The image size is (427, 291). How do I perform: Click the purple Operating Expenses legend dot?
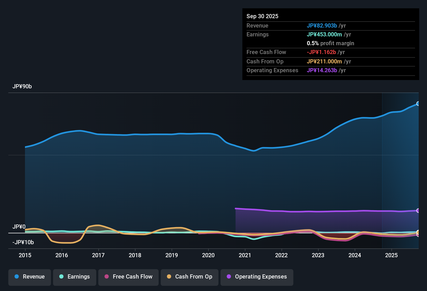tap(229, 277)
